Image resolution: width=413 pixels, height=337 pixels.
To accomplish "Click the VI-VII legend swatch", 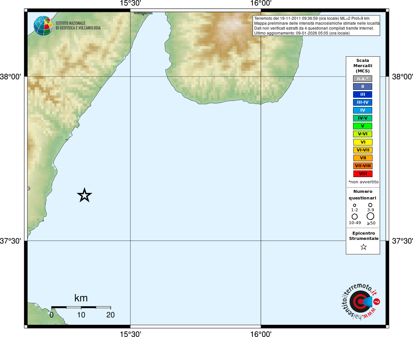I will [363, 150].
